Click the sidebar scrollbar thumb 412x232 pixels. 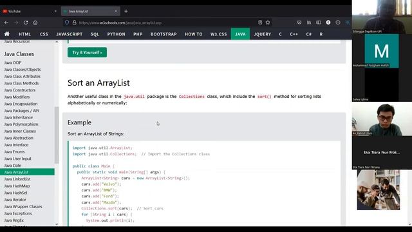57,135
